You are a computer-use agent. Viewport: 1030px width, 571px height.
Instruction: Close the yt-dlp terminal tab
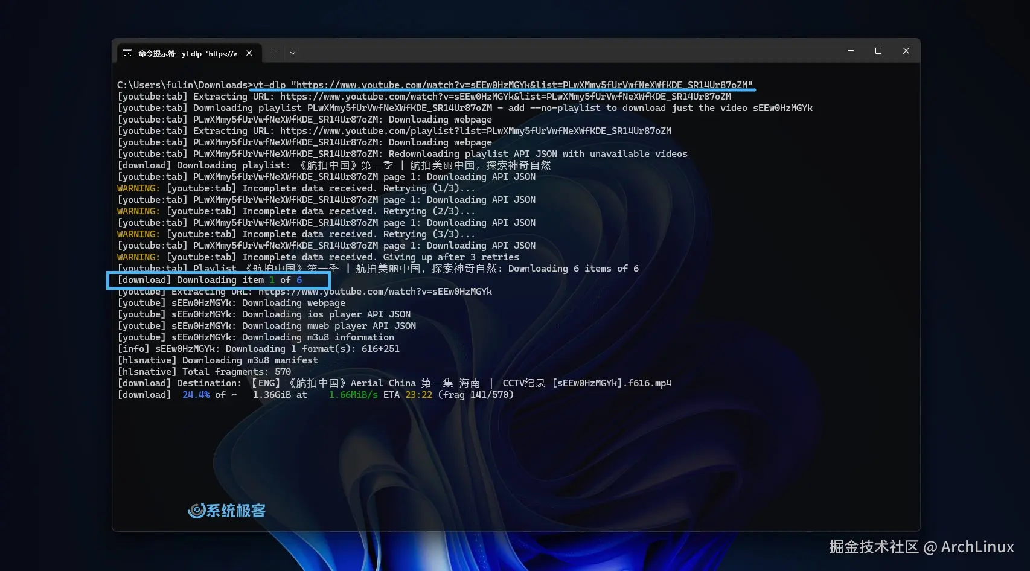tap(249, 53)
